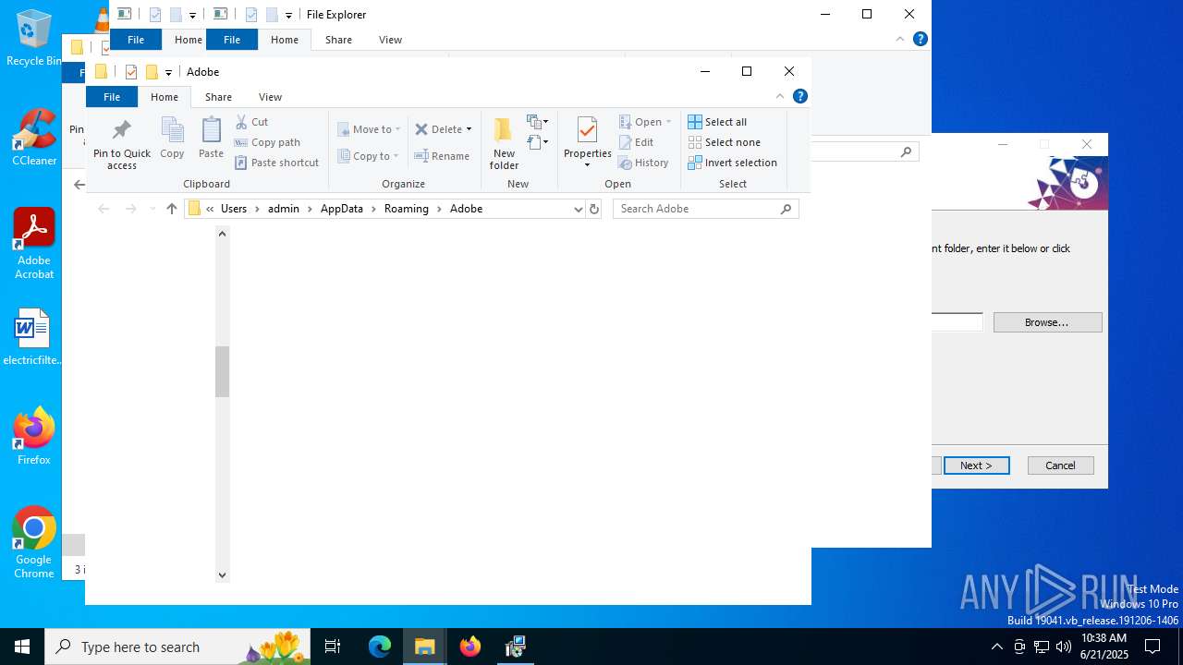Open Adobe Acrobat desktop shortcut
Image resolution: width=1183 pixels, height=665 pixels.
point(34,244)
